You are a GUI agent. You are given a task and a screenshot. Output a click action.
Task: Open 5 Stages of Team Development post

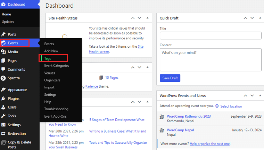[x=117, y=120]
